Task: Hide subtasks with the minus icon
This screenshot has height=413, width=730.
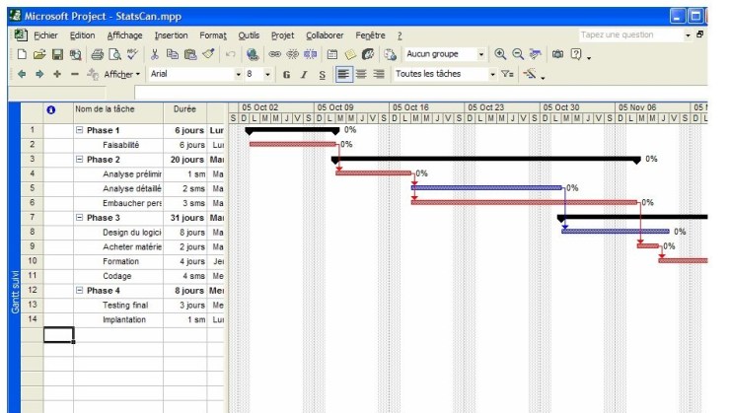Action: (75, 74)
